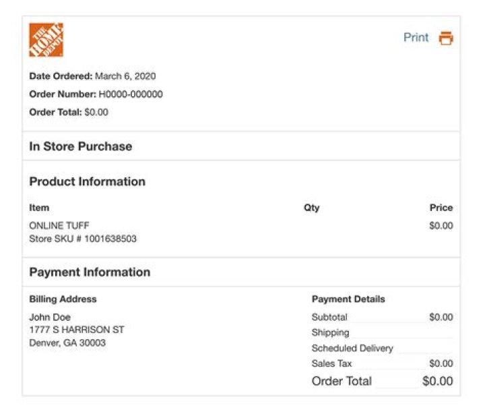Click the In Store Purchase heading
Screen dimensions: 485x414
point(81,146)
